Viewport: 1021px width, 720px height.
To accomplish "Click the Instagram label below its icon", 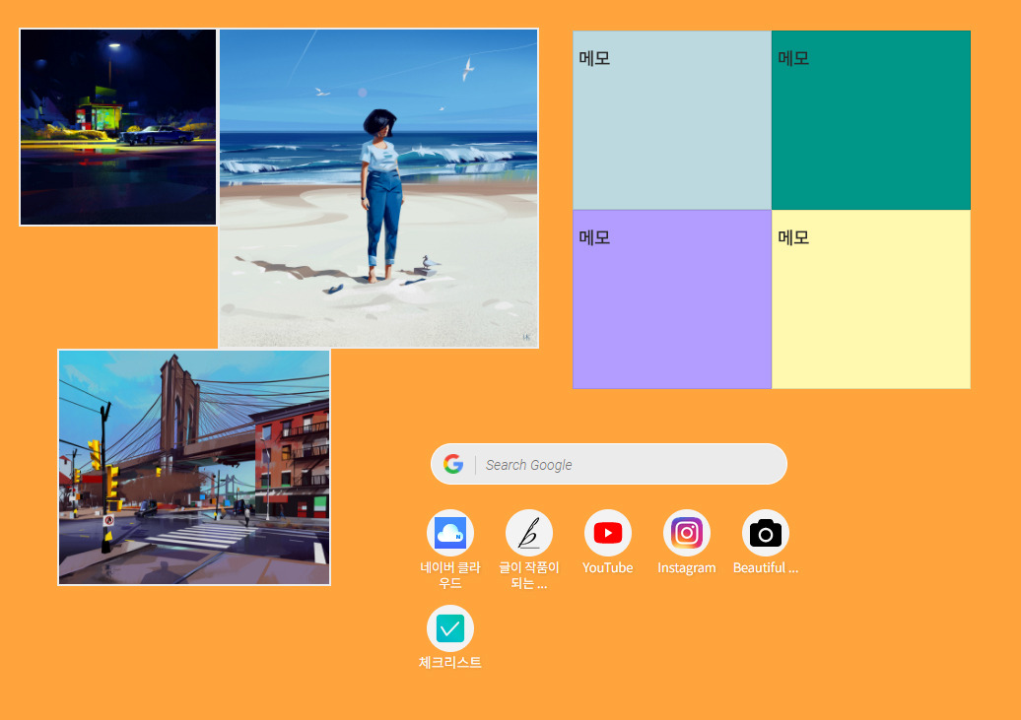I will pyautogui.click(x=687, y=567).
